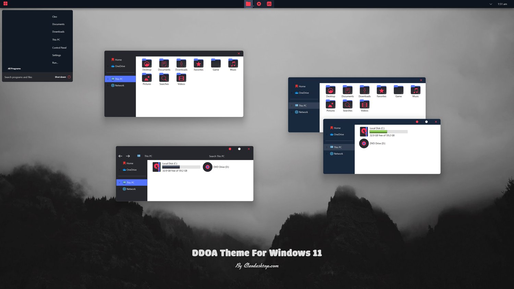Open Downloads folder in the right navy Explorer window
The image size is (514, 289).
point(365,92)
